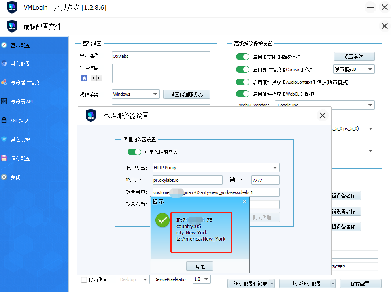Click the 其它配置 sidebar icon
Viewport: 391px width, 292px height.
(4, 64)
